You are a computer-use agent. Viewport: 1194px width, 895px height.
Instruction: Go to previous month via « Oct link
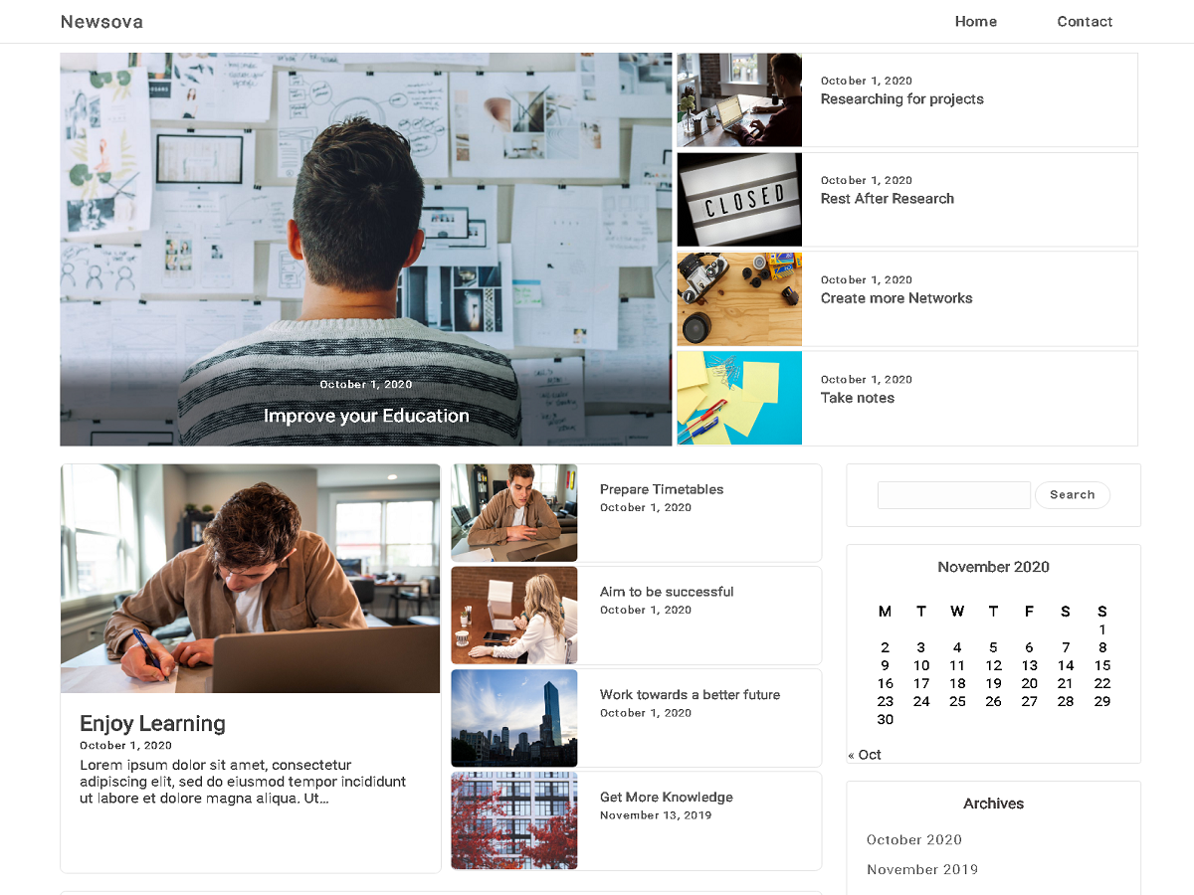[x=865, y=754]
